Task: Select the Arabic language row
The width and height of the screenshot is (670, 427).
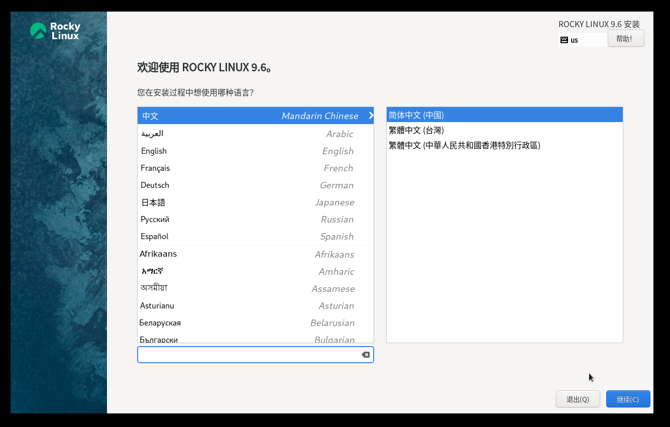Action: (256, 134)
